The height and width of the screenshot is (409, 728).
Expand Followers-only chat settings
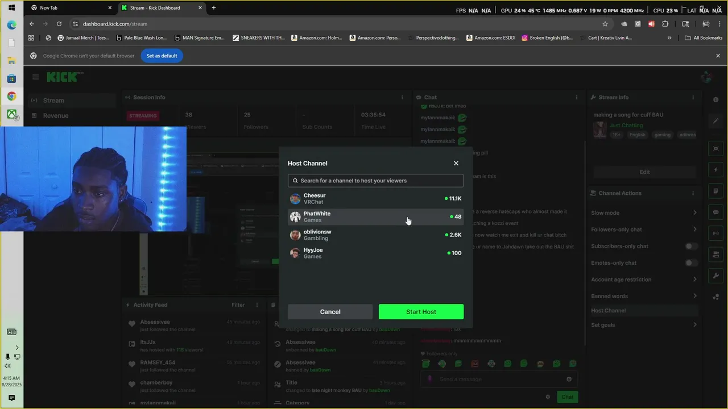coord(644,229)
